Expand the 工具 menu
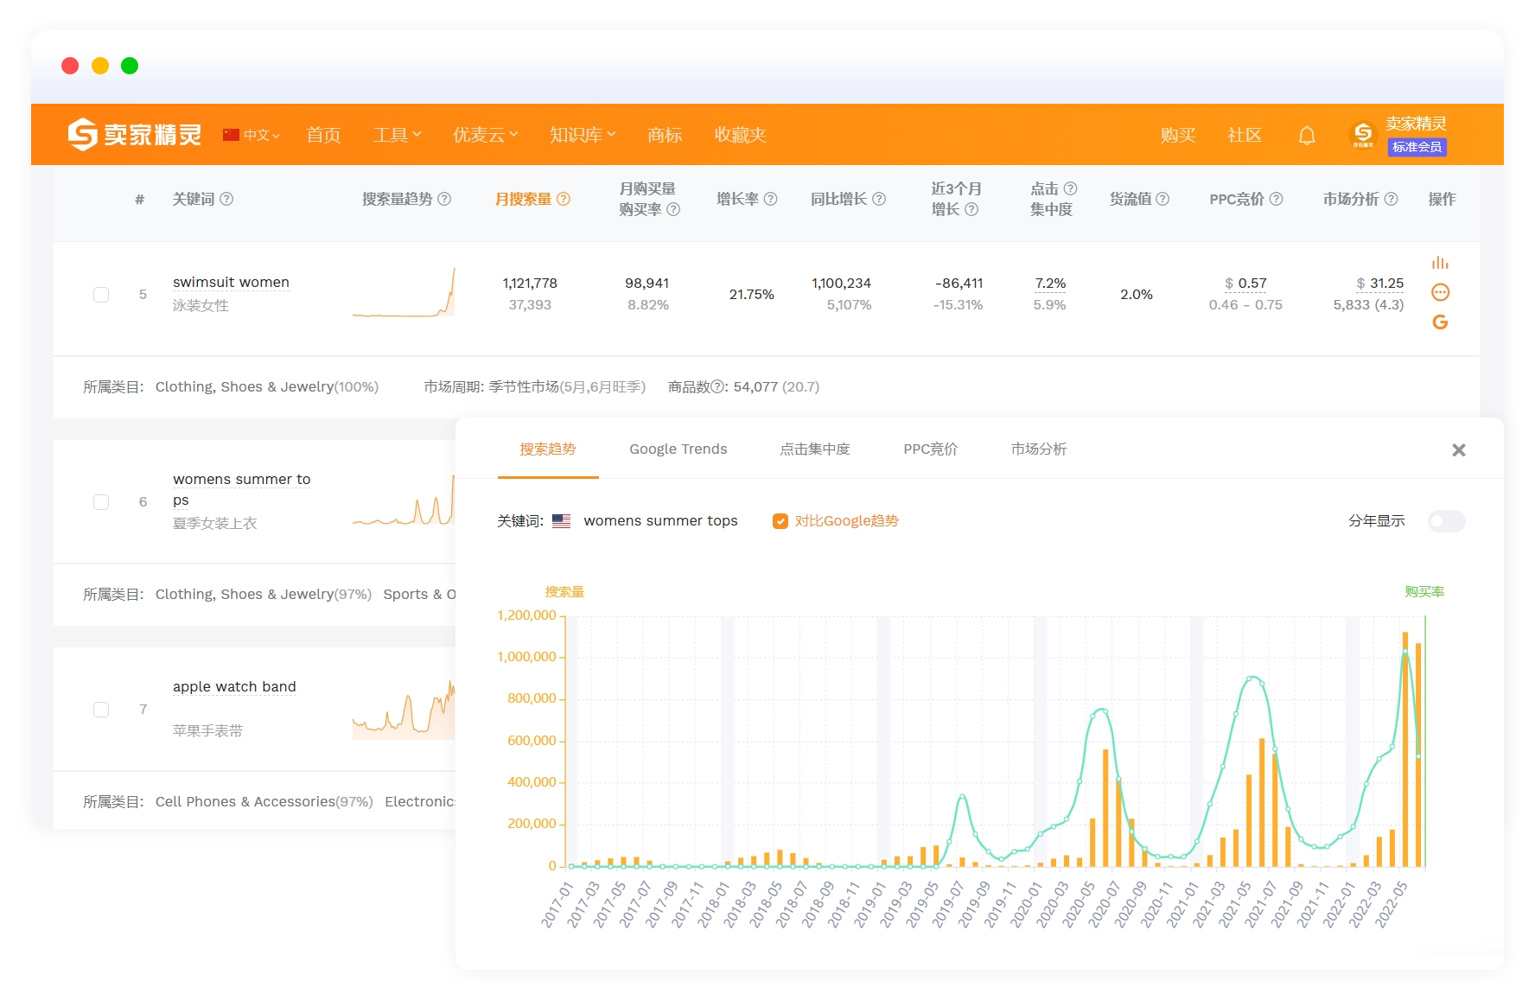 397,135
